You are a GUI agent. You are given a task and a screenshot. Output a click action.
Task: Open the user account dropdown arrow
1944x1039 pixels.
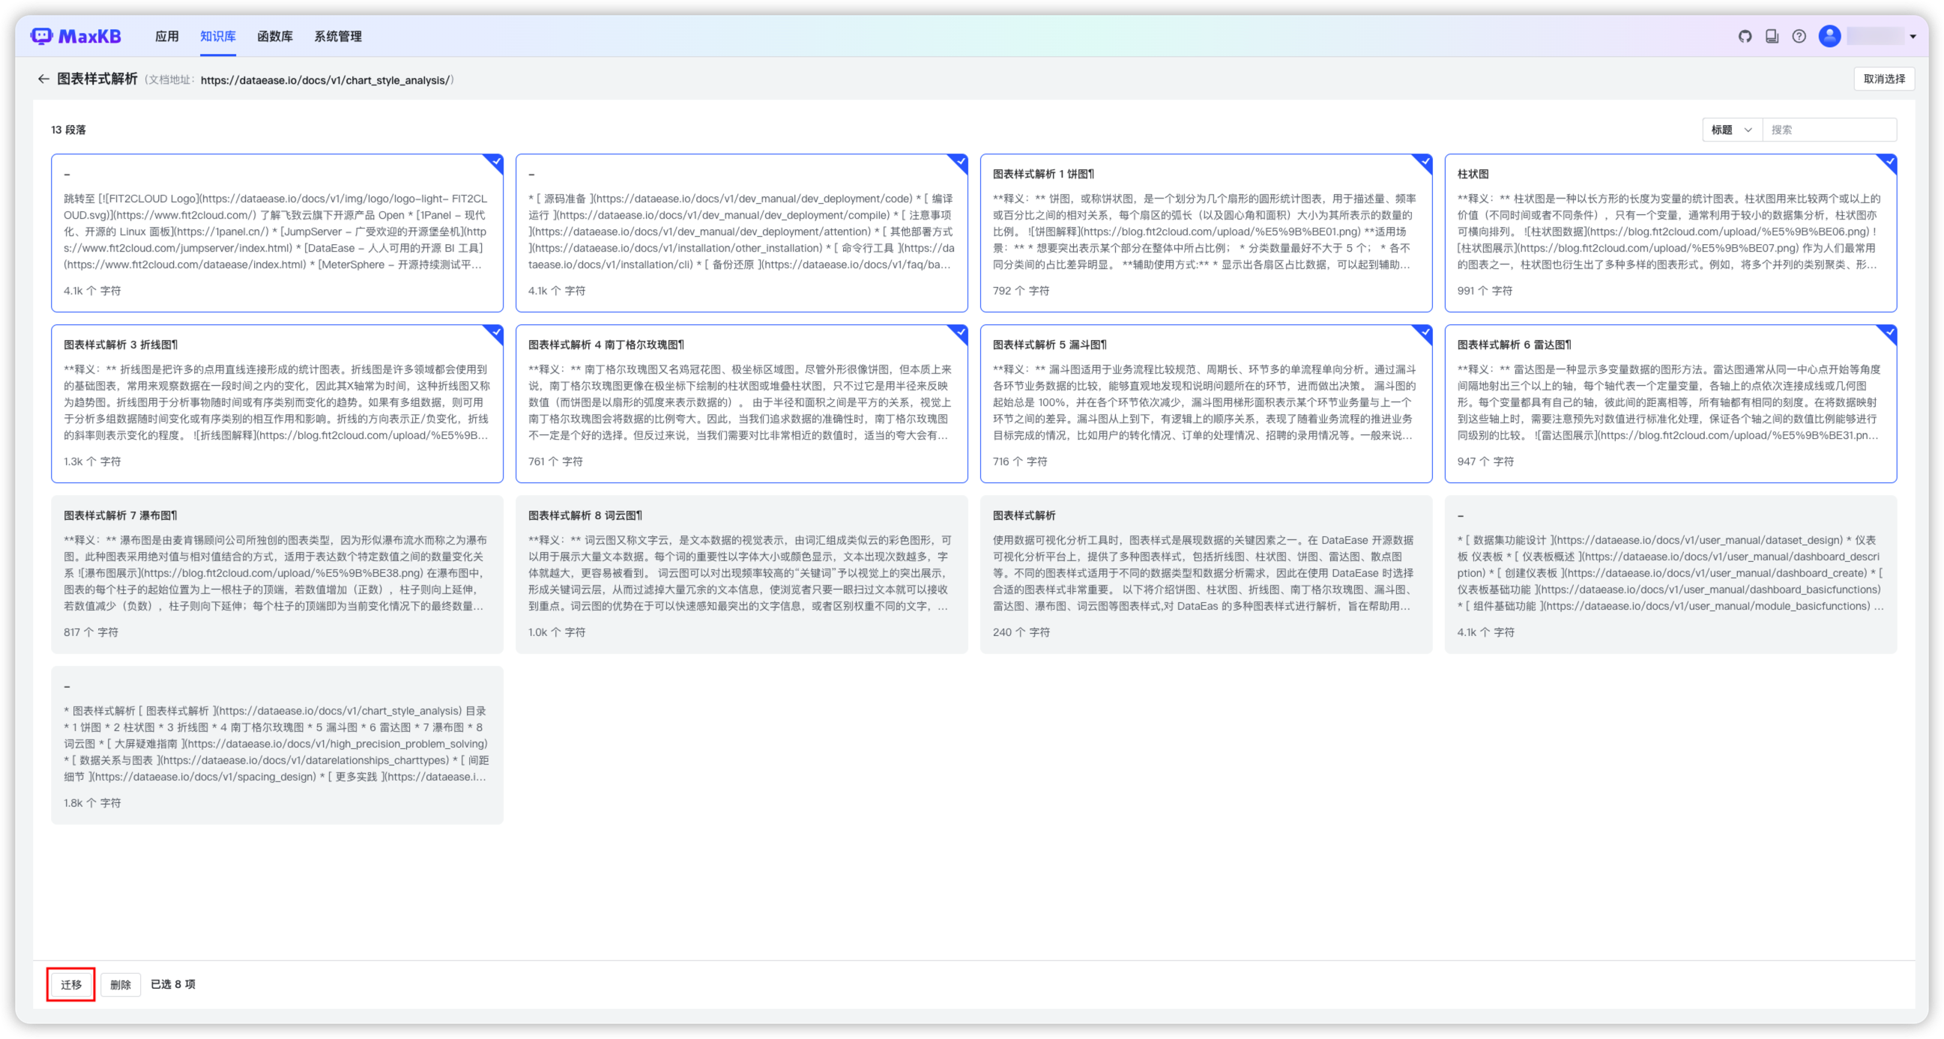1913,36
